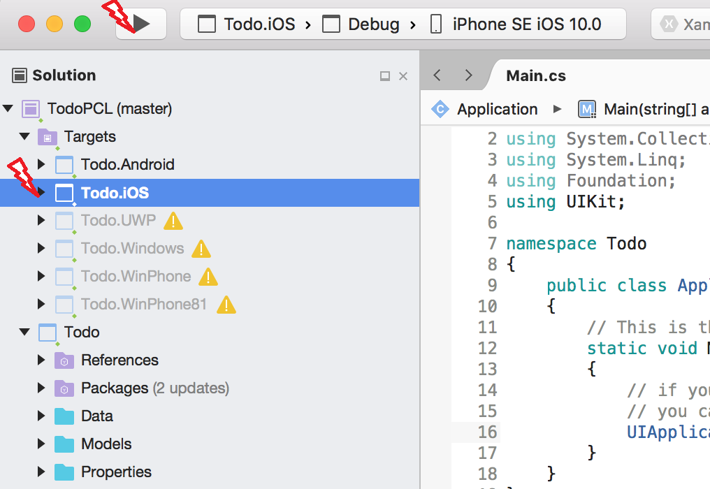
Task: Collapse the Targets folder
Action: [24, 136]
